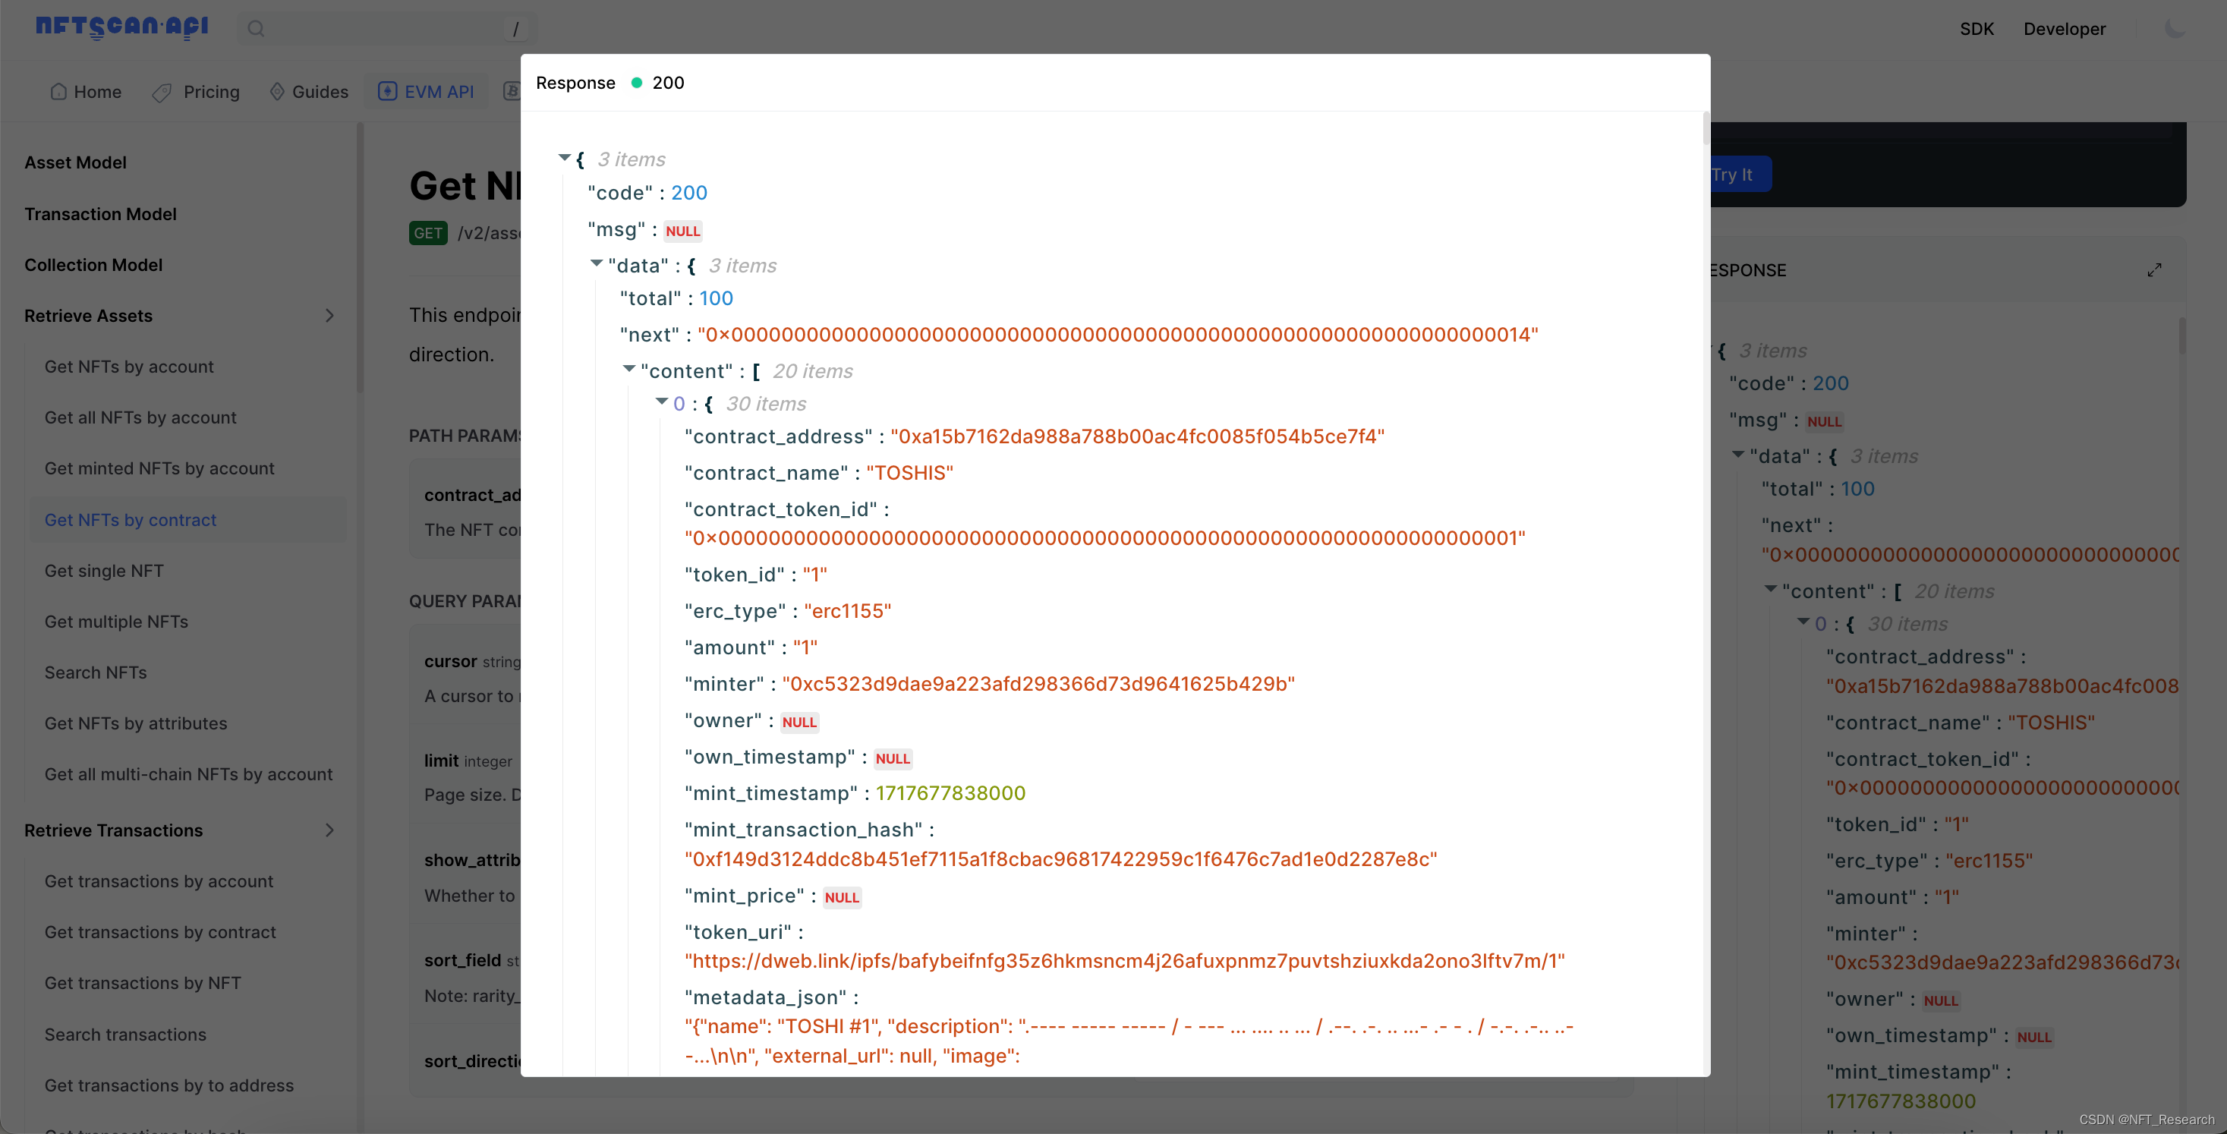Click the search magnifier icon
2227x1134 pixels.
[256, 29]
